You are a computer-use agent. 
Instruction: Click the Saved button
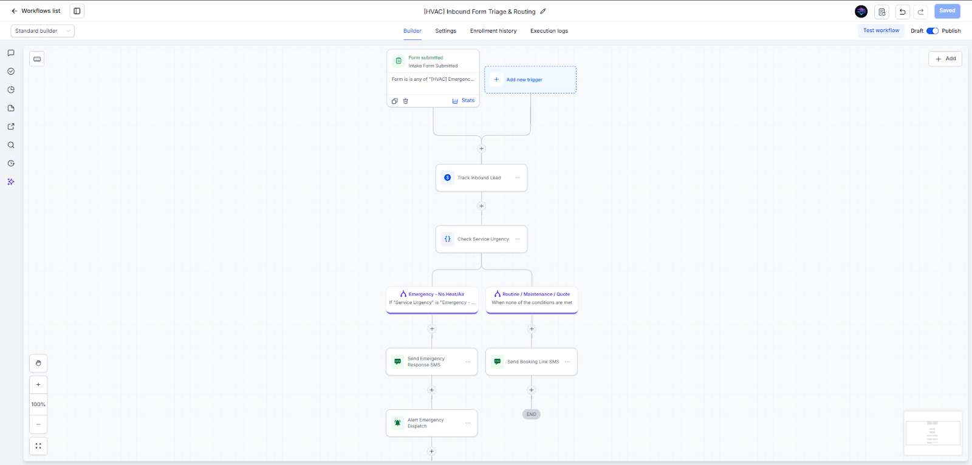click(947, 11)
